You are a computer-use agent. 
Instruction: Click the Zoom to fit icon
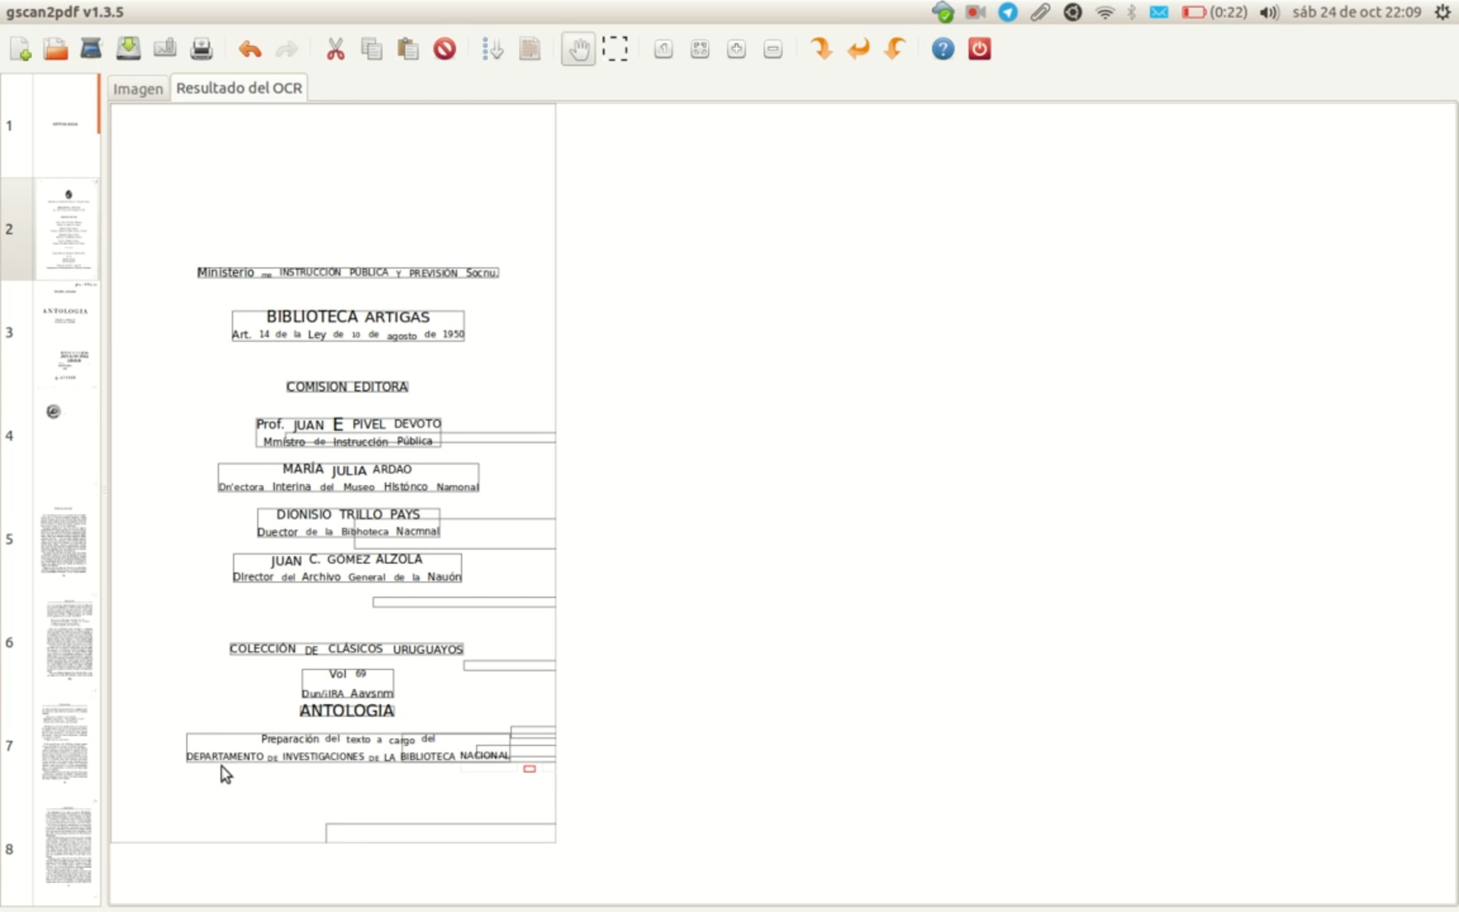click(x=700, y=49)
